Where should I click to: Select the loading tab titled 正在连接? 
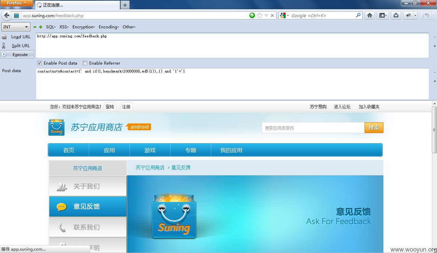coord(77,5)
